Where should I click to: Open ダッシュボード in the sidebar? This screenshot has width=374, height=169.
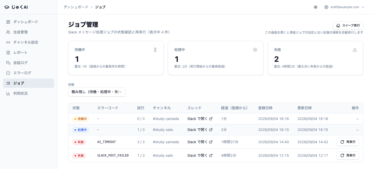(x=28, y=22)
